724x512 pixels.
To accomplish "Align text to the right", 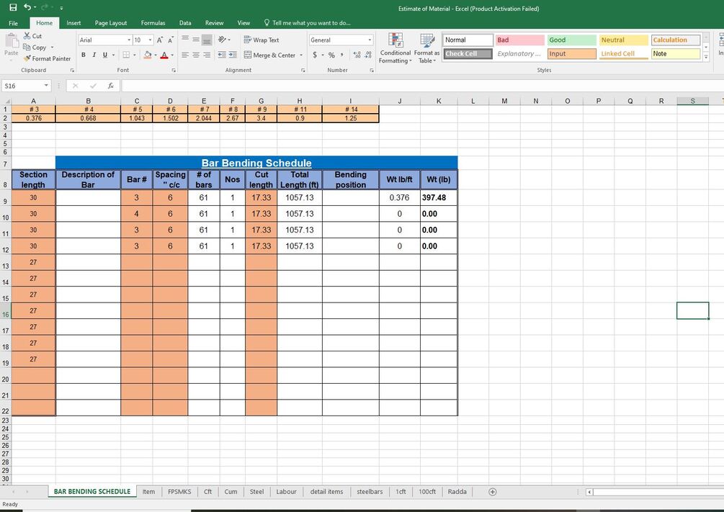I will tap(207, 55).
